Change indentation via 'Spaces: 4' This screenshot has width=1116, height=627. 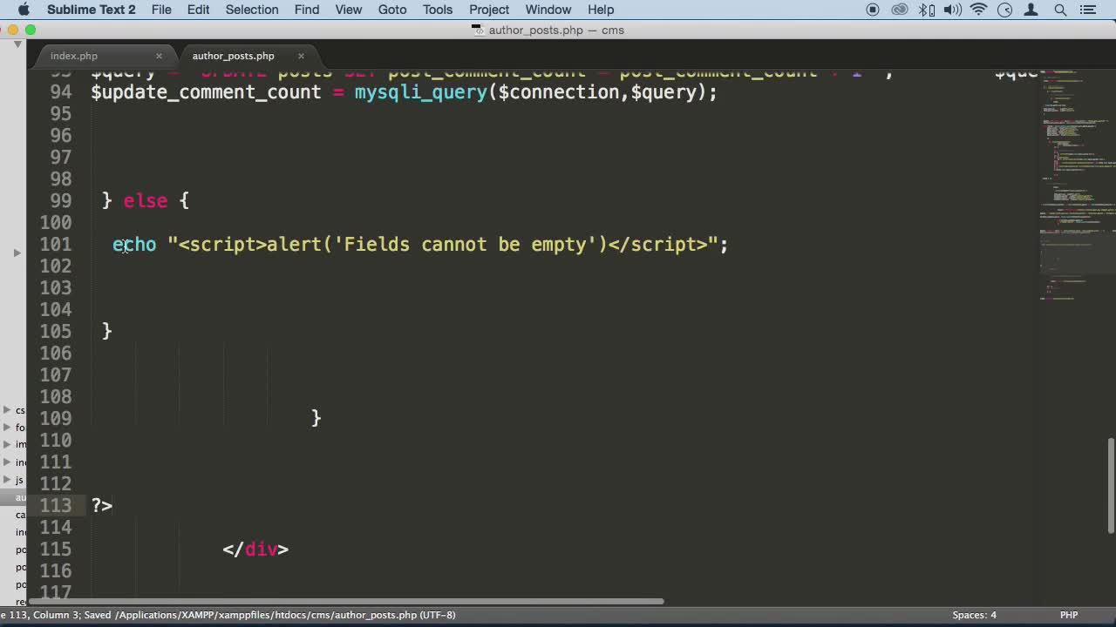click(x=974, y=615)
